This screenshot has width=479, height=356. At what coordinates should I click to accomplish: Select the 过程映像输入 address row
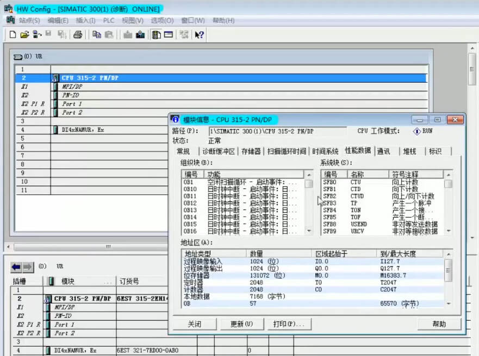tap(313, 261)
